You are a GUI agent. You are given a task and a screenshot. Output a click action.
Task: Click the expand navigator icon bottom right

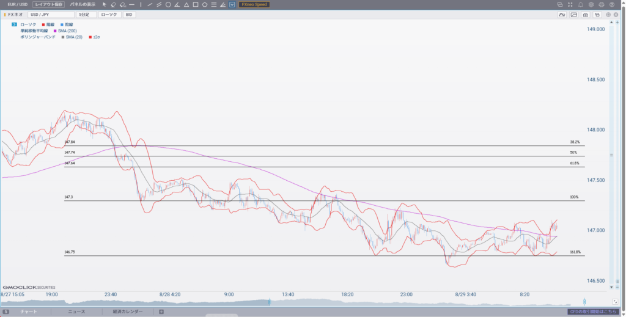pyautogui.click(x=615, y=302)
